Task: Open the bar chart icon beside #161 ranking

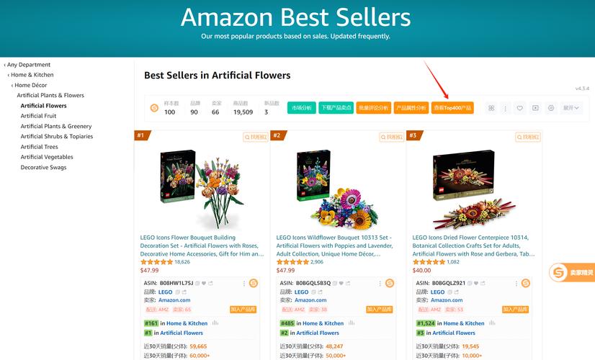Action: (x=215, y=323)
